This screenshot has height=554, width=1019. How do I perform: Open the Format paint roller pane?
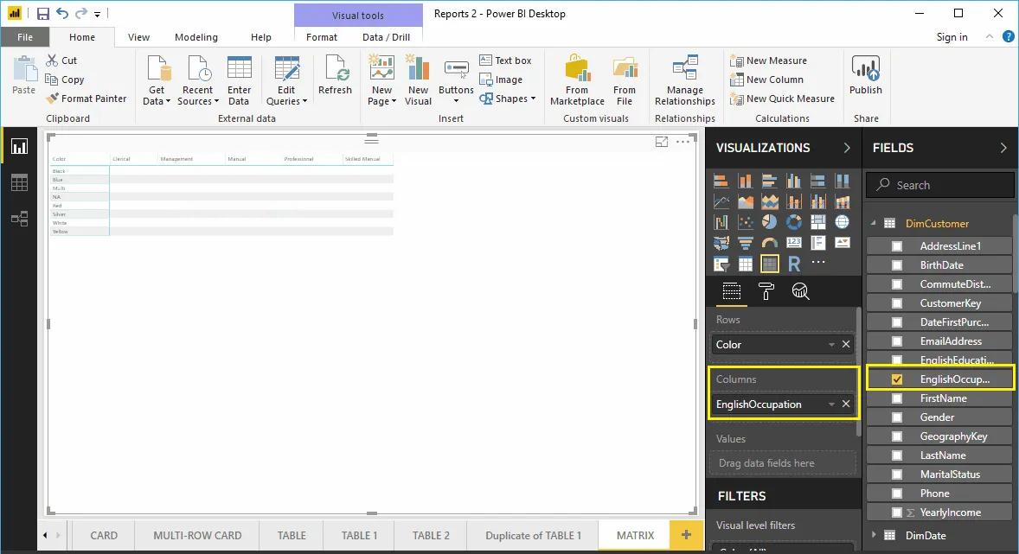pos(766,292)
